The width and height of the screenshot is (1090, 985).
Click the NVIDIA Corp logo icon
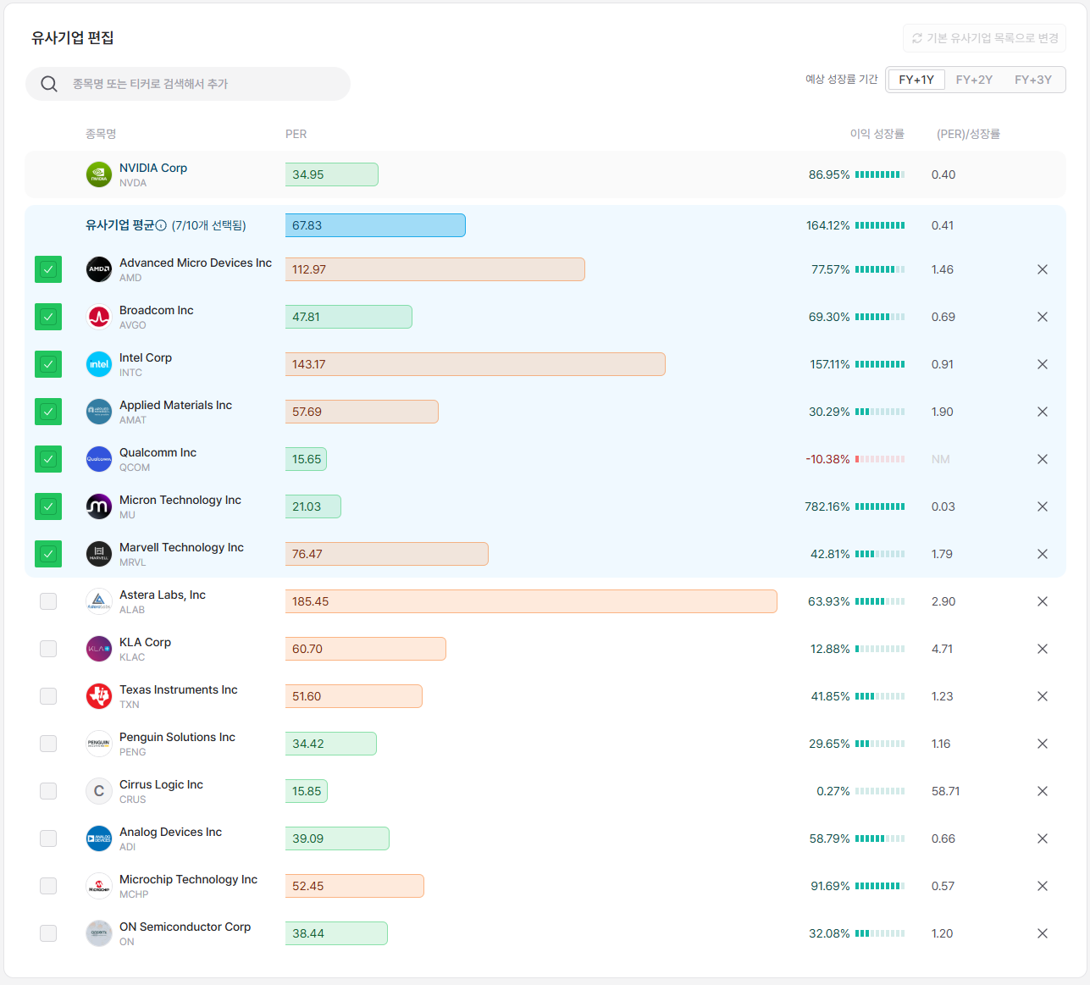point(99,174)
